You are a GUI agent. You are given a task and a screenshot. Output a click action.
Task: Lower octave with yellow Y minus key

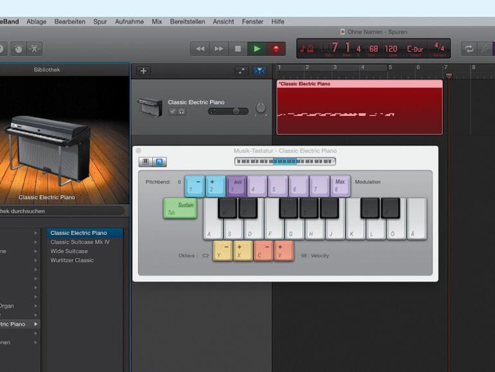pos(223,250)
